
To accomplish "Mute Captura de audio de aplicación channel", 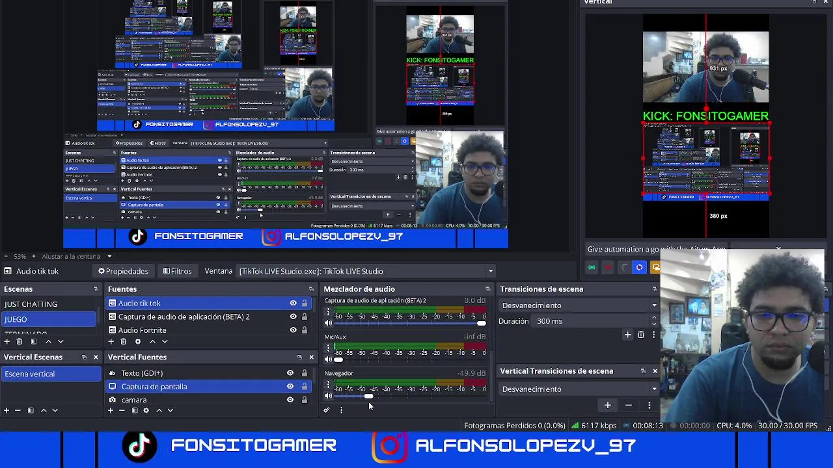I will tap(328, 323).
